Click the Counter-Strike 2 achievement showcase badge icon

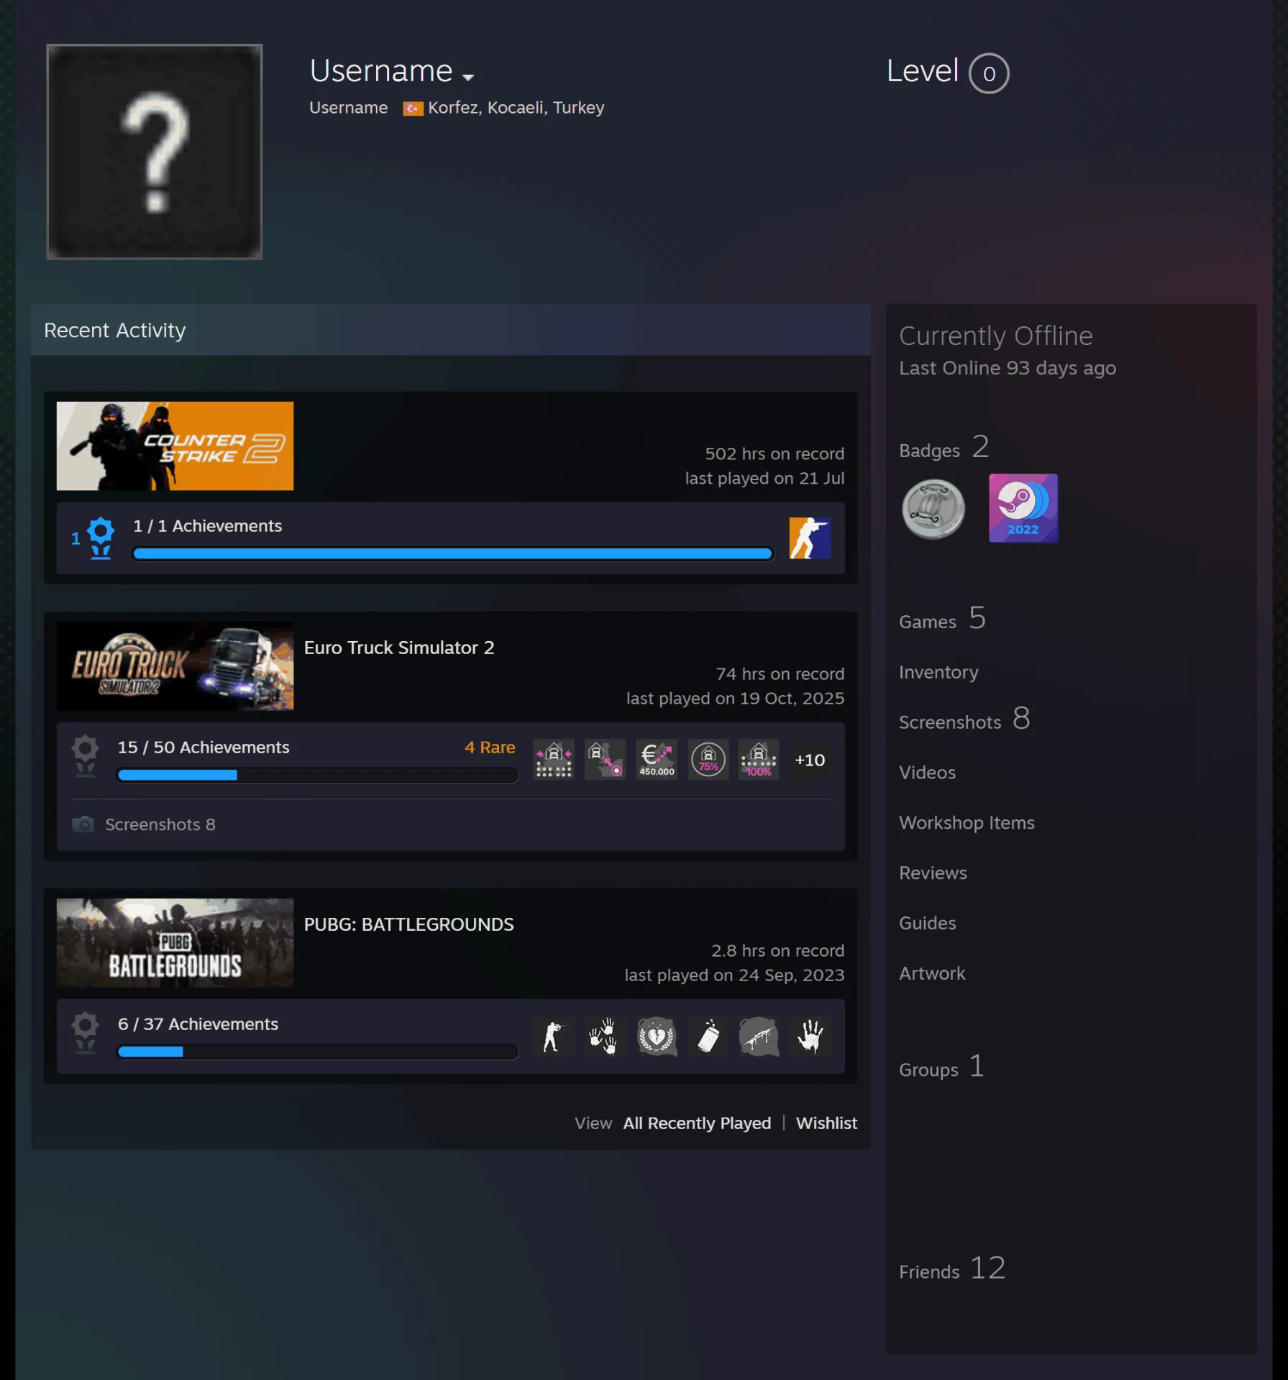point(101,538)
